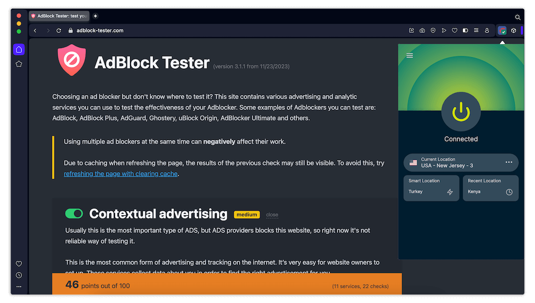Viewport: 535px width, 303px height.
Task: Select Current Location USA - New Jersey - 3
Action: coord(461,162)
